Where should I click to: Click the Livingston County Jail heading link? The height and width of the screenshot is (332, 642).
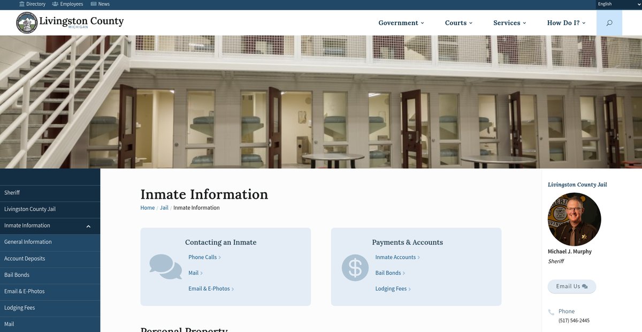pyautogui.click(x=577, y=185)
